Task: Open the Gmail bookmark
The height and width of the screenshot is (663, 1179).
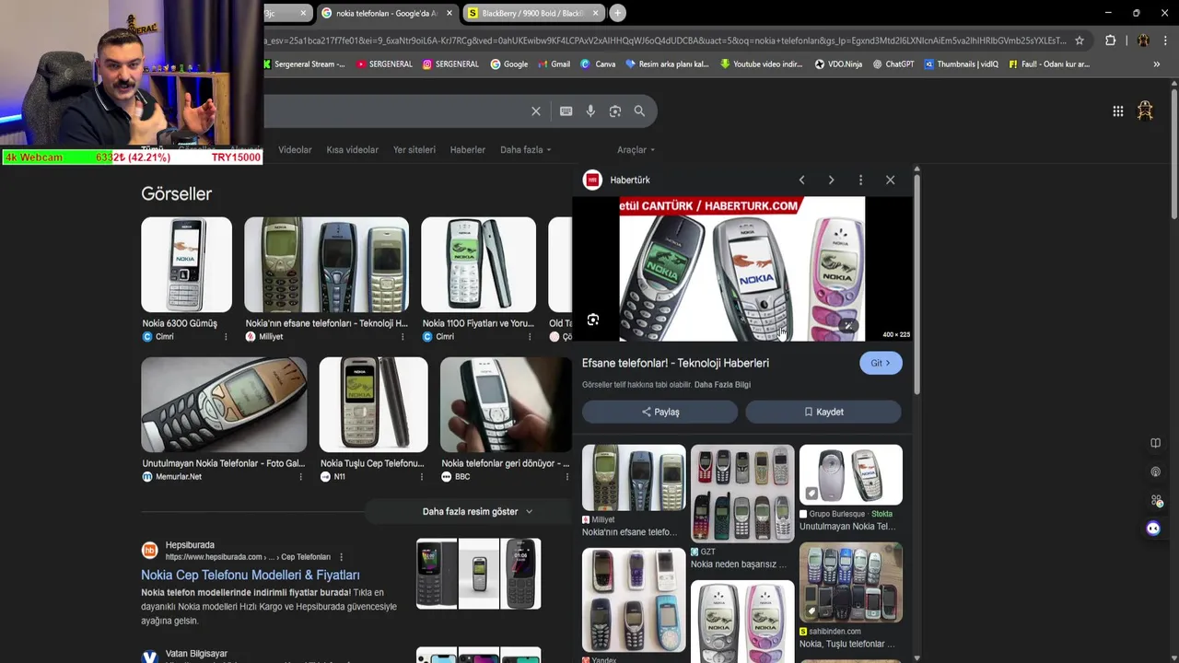Action: point(554,64)
